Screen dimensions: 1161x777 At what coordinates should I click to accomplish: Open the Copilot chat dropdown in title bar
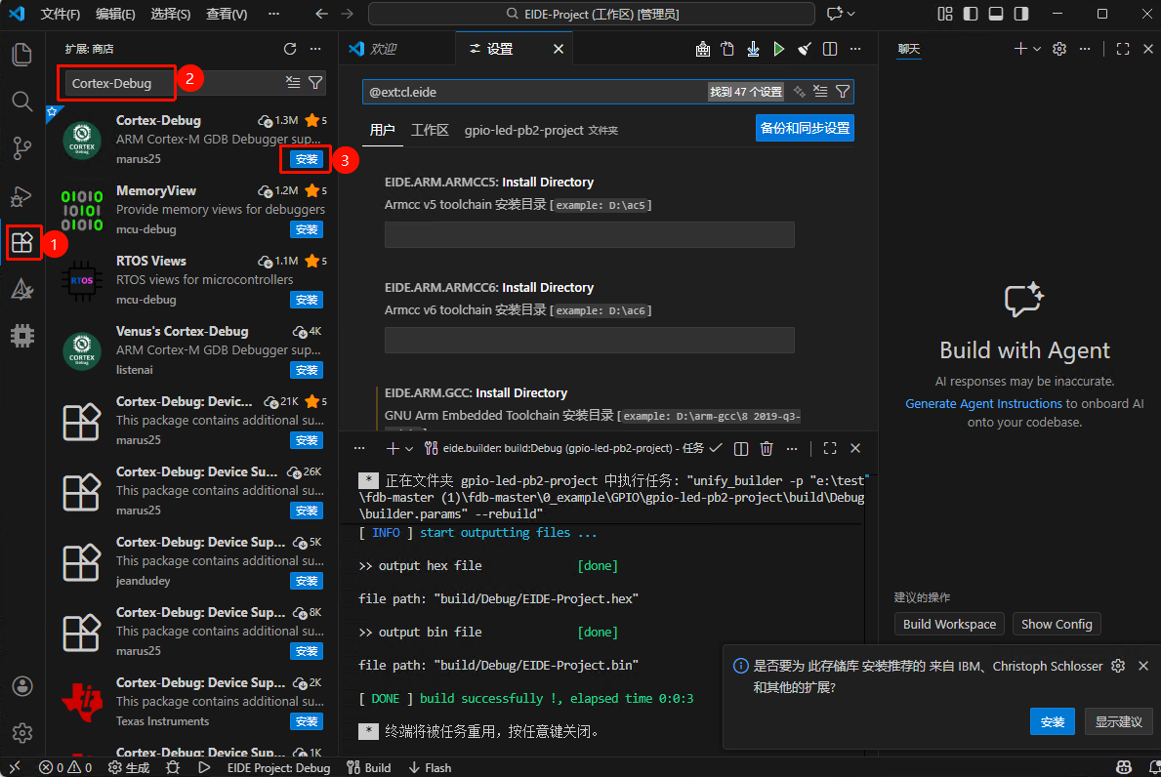click(851, 14)
